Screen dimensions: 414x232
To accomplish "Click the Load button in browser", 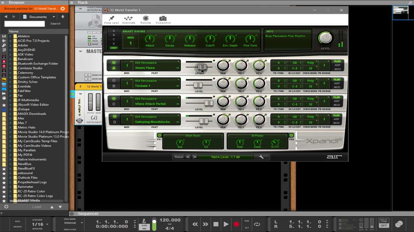I will point(37,207).
